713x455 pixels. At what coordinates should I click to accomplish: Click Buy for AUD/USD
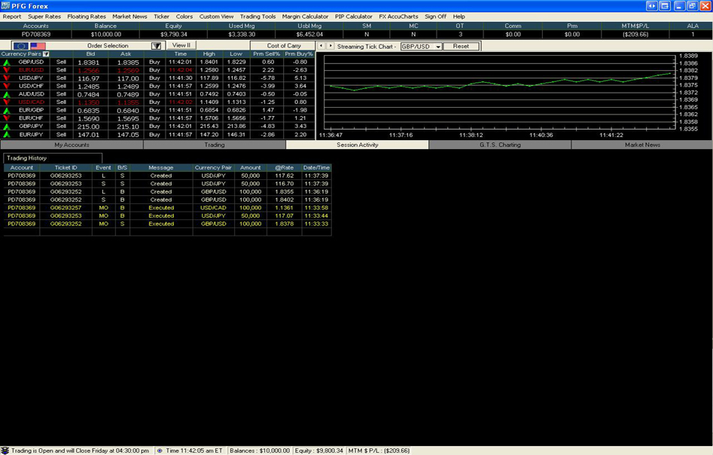tap(154, 94)
